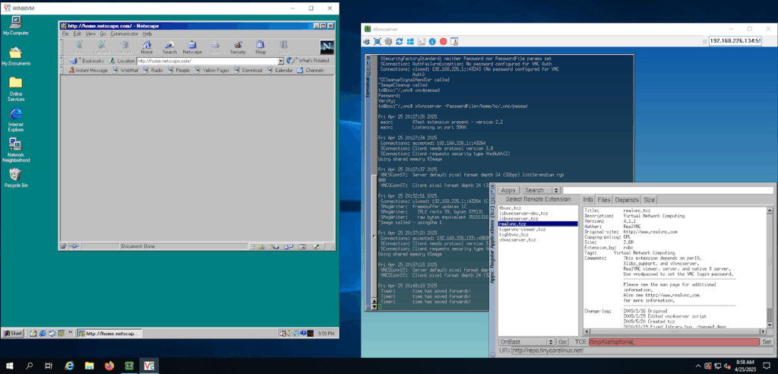
Task: Click the Go button beside OnBoot
Action: pyautogui.click(x=563, y=342)
